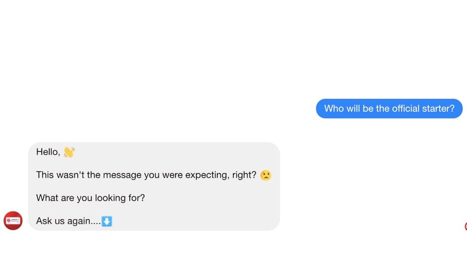Click the sad face emoji
Image resolution: width=467 pixels, height=262 pixels.
click(x=266, y=175)
